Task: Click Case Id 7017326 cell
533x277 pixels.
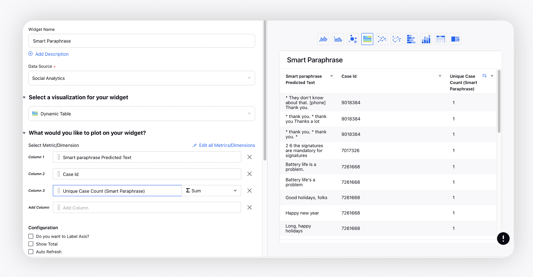Action: (350, 150)
